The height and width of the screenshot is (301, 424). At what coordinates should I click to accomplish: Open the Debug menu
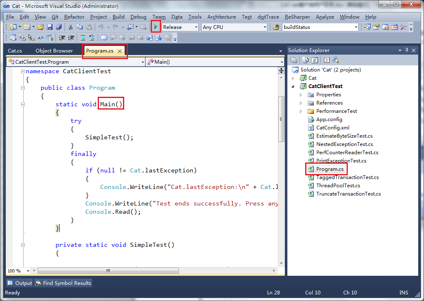point(138,17)
